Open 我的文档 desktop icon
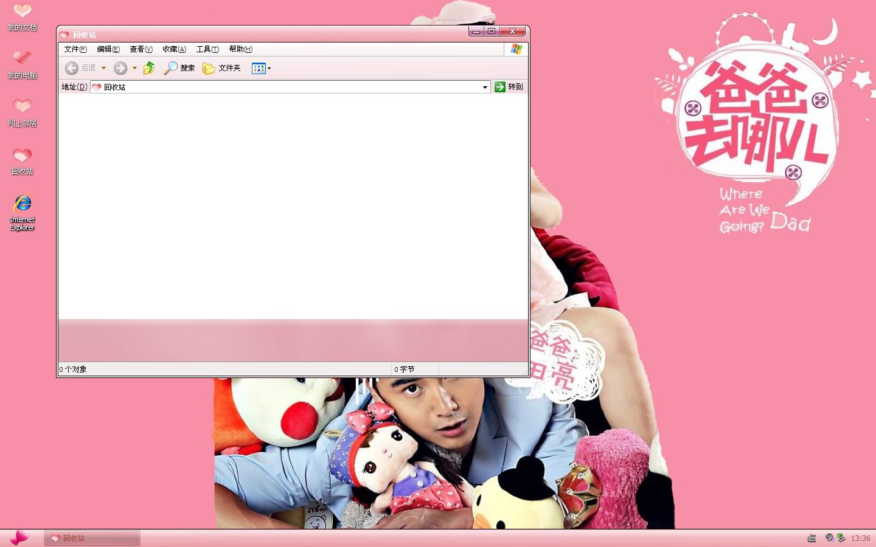Screen dimensions: 876x547 click(22, 16)
